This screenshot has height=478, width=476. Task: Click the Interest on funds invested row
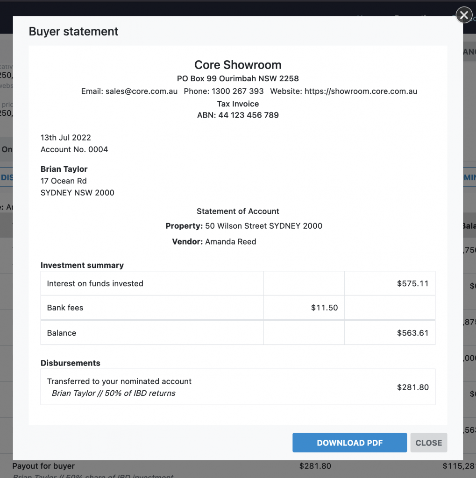pos(95,283)
